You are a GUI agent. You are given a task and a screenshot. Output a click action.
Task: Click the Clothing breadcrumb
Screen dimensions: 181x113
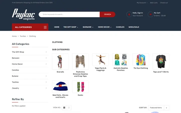(x=32, y=36)
